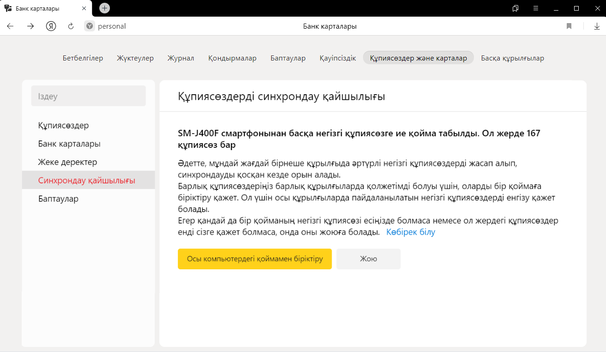The width and height of the screenshot is (606, 352).
Task: Click the forward navigation arrow
Action: [x=30, y=26]
